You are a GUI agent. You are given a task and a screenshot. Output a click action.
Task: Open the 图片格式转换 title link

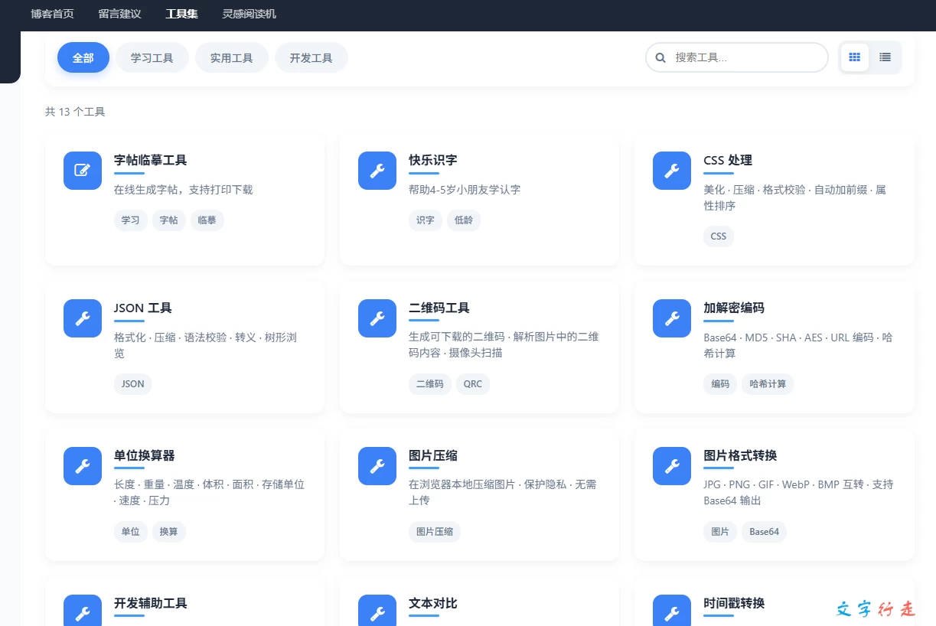pyautogui.click(x=740, y=455)
